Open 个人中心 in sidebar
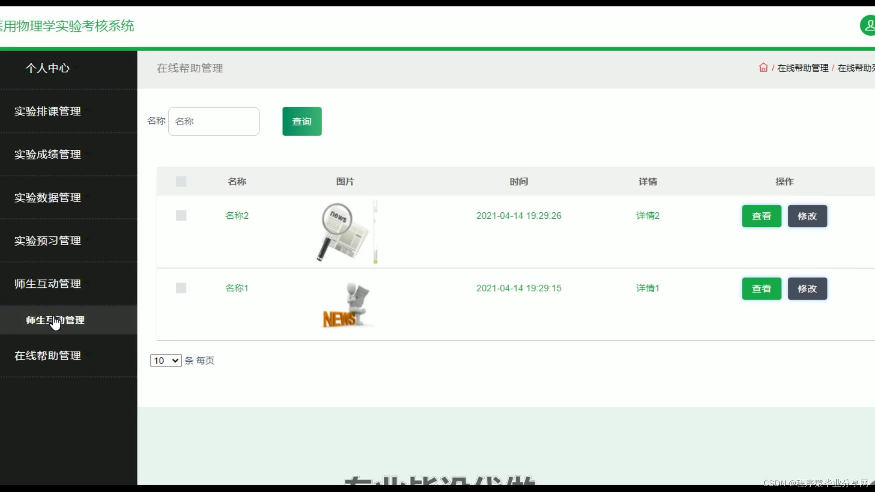 tap(48, 68)
